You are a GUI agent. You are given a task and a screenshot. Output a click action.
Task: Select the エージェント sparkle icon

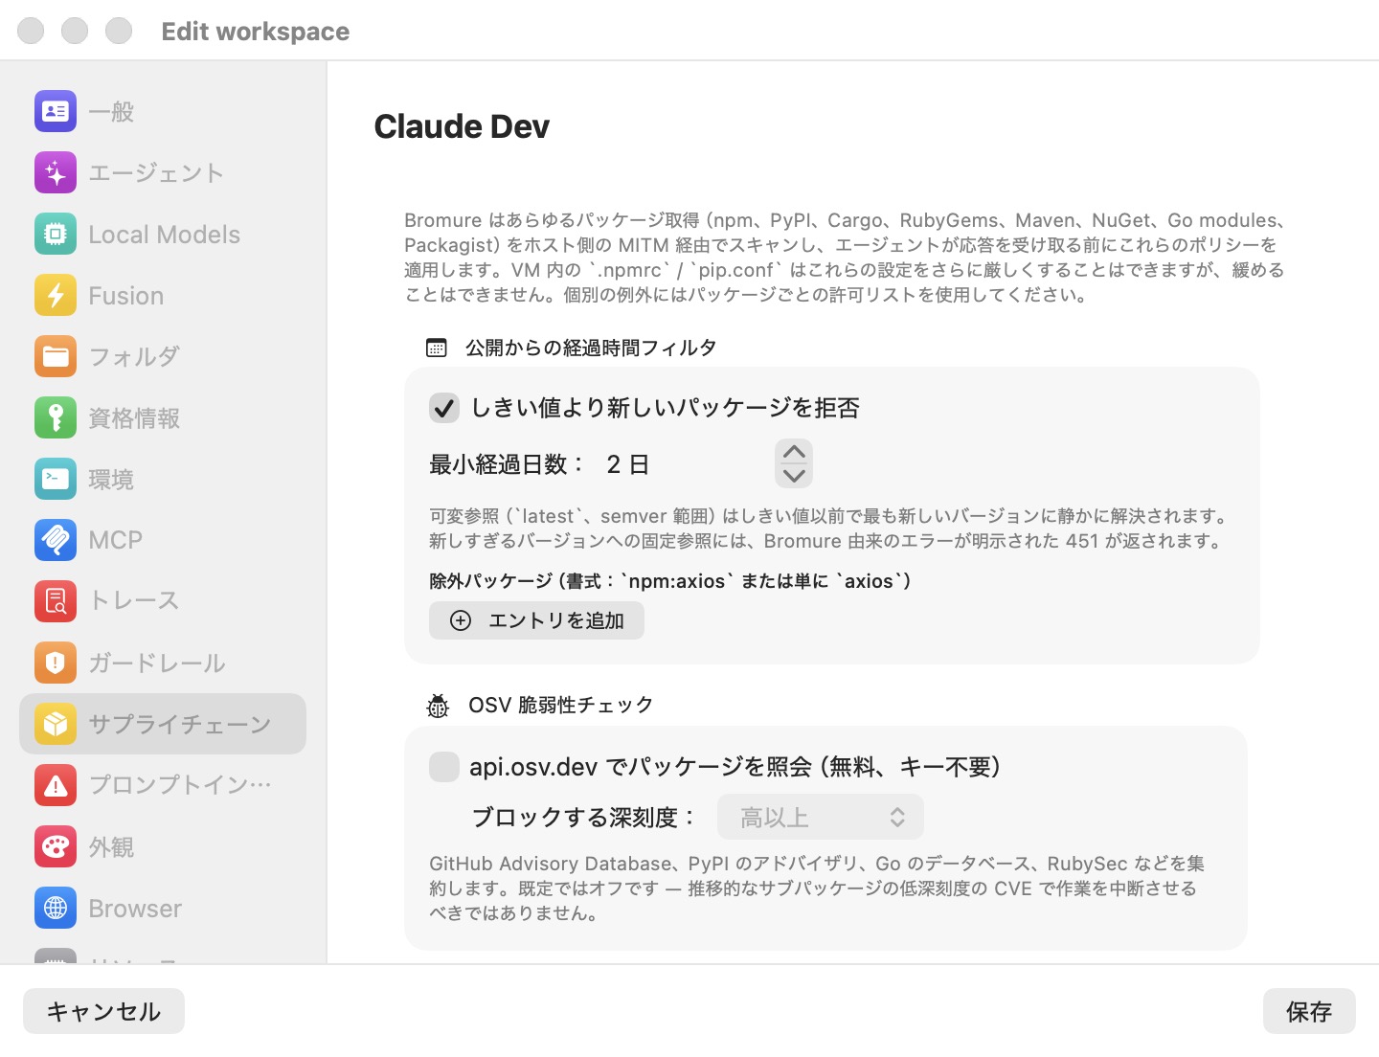click(x=56, y=172)
